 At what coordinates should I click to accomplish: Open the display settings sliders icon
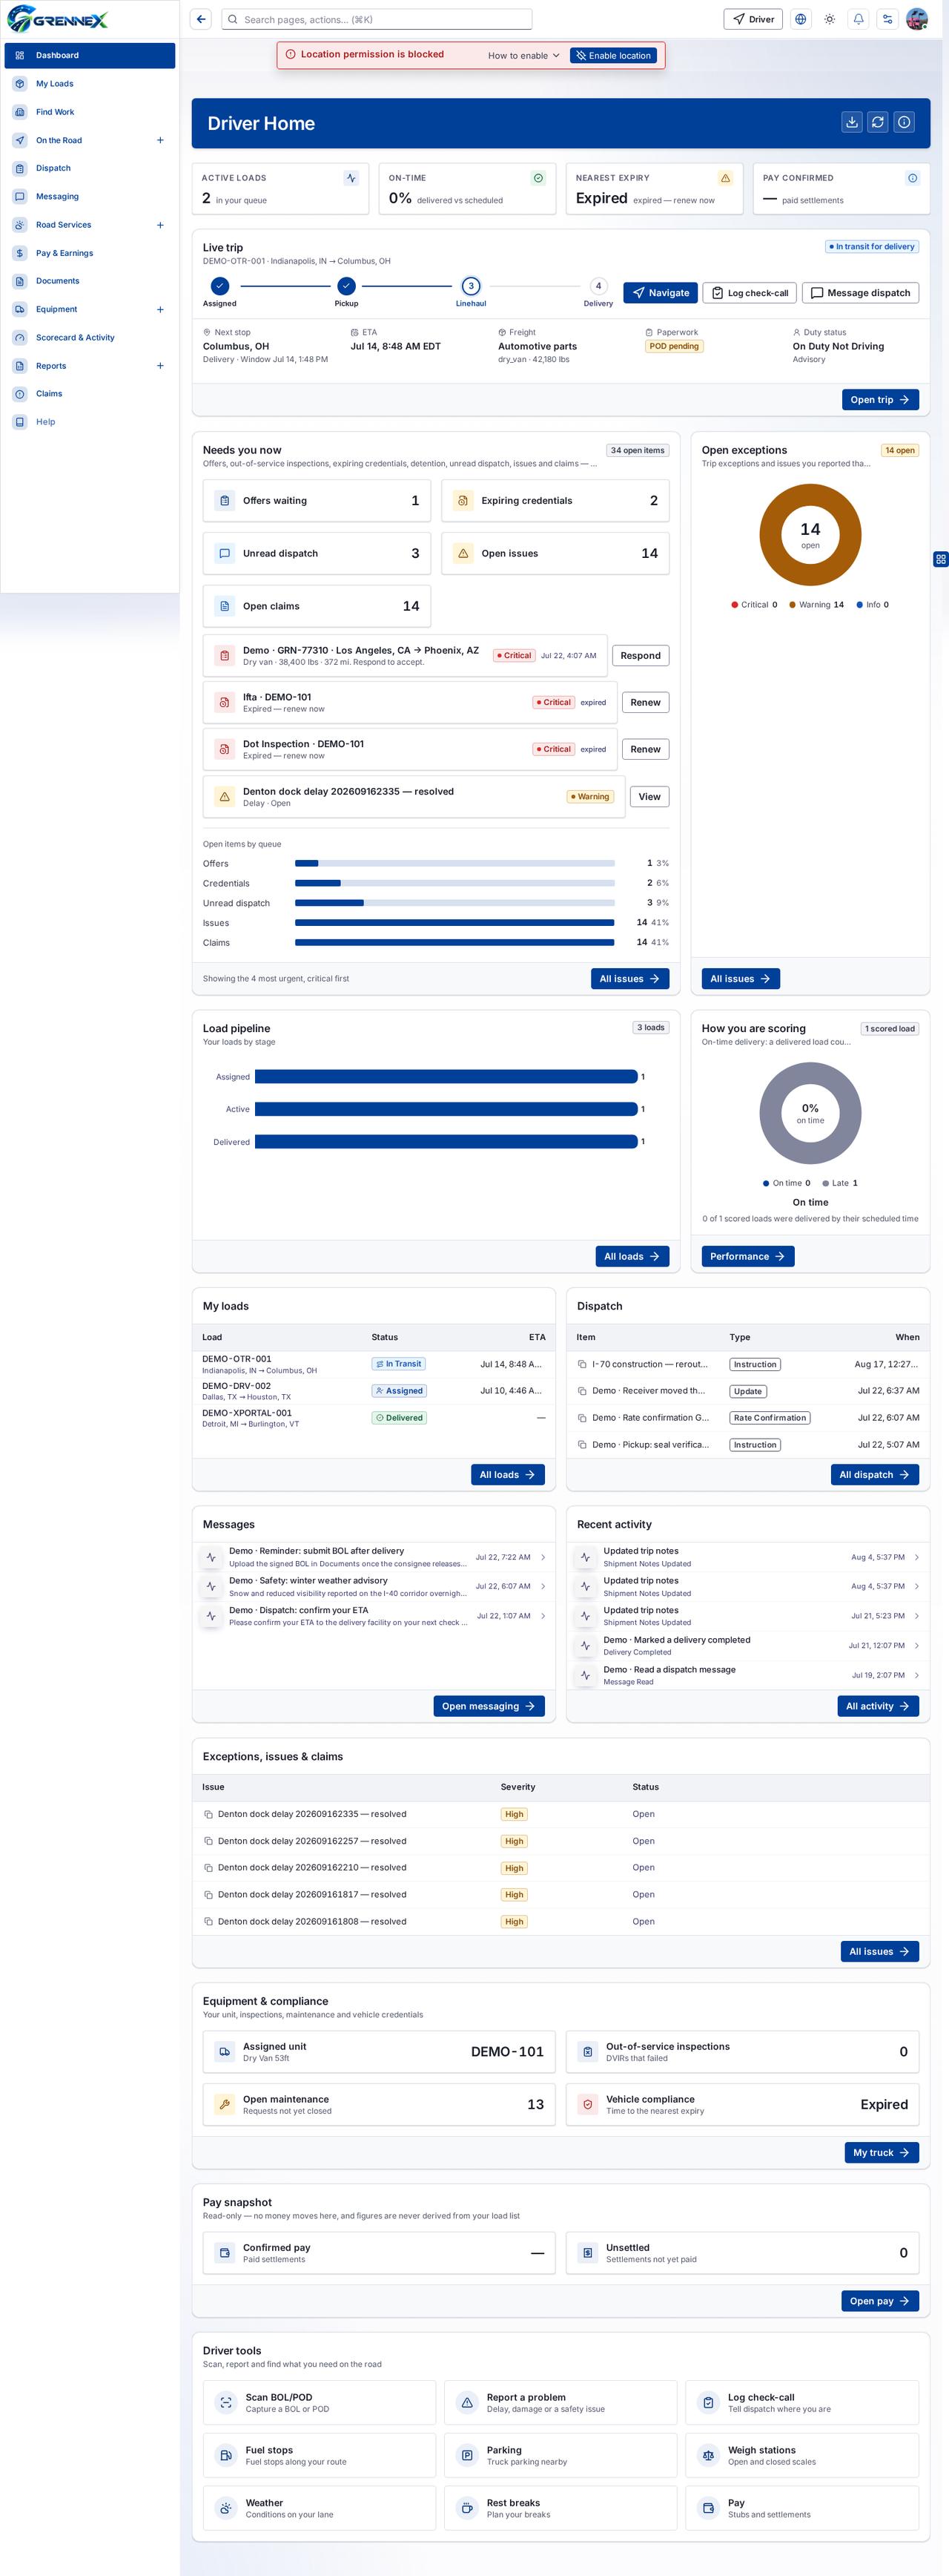(x=887, y=19)
